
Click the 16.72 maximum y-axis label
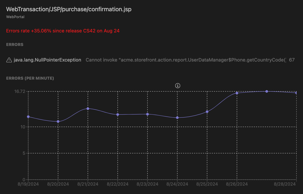tap(19, 91)
